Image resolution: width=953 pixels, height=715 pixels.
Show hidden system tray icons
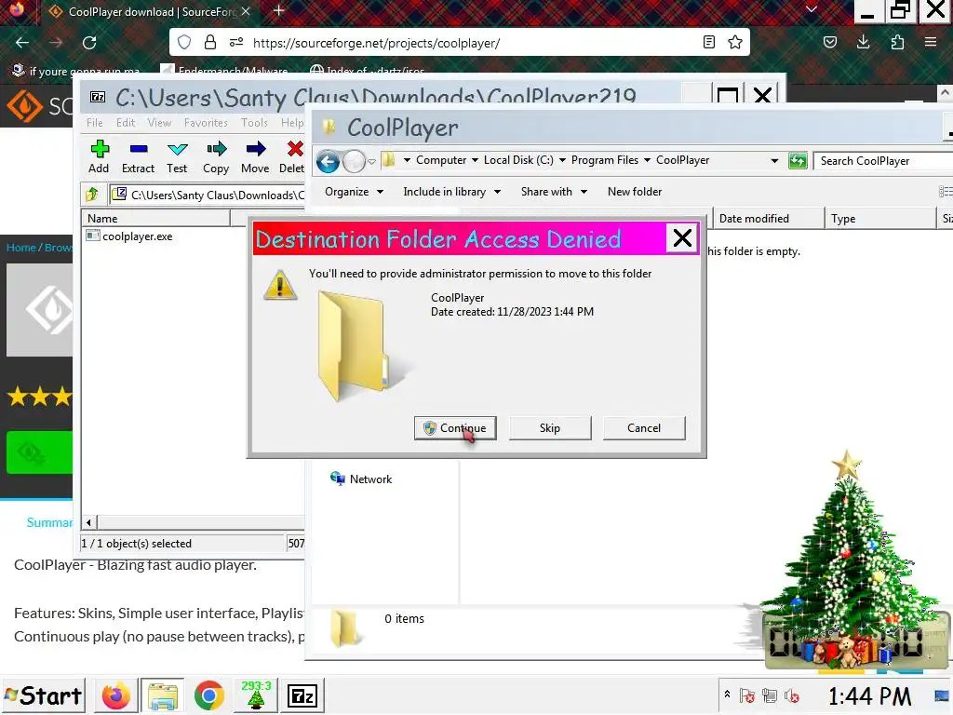click(x=727, y=694)
